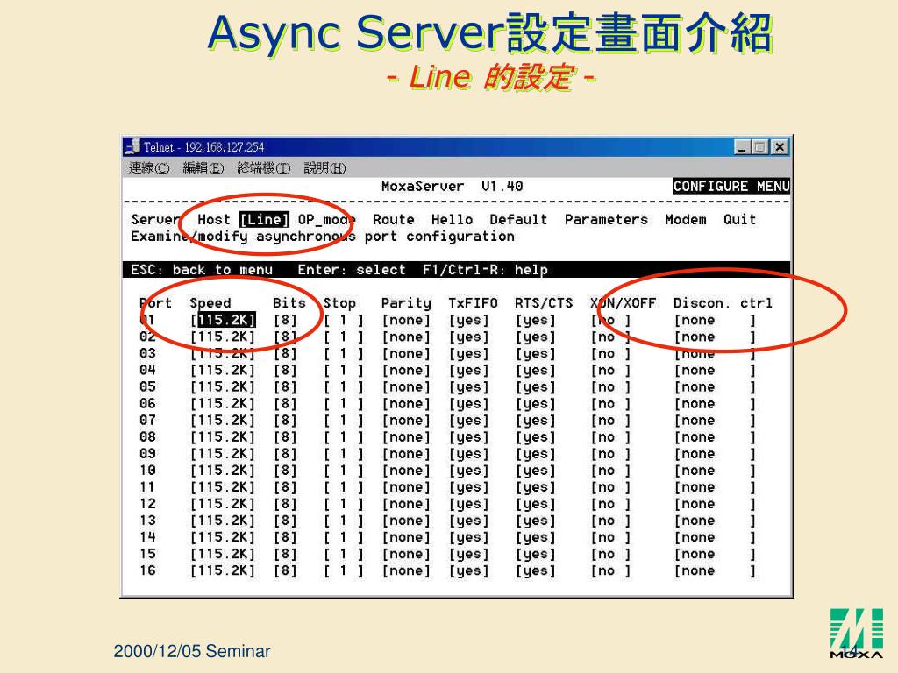This screenshot has width=898, height=673.
Task: Open the 編輯(E) menu
Action: pos(203,167)
